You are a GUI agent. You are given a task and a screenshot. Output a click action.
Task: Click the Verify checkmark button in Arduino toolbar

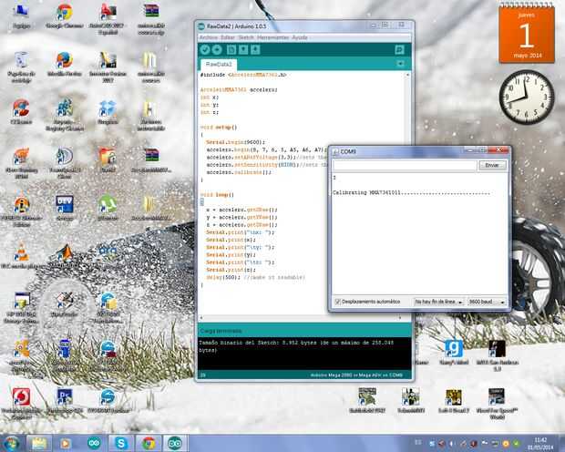tap(205, 50)
